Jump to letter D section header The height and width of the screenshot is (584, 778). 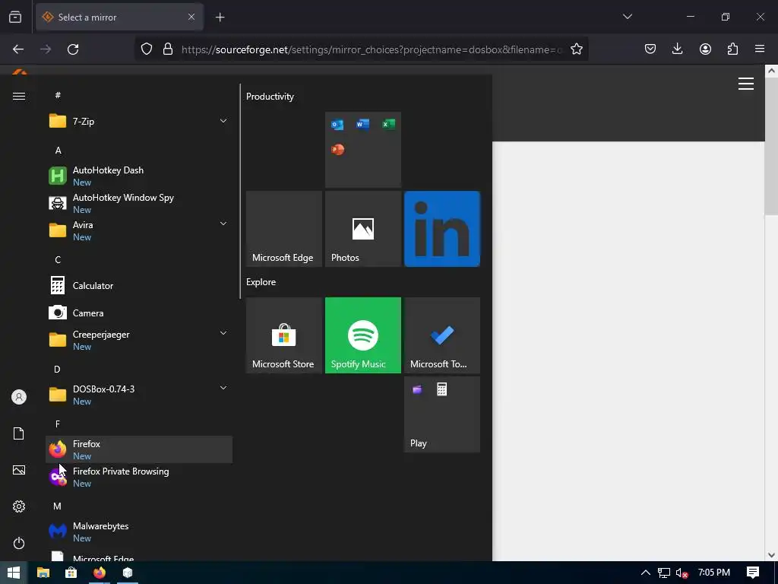57,370
